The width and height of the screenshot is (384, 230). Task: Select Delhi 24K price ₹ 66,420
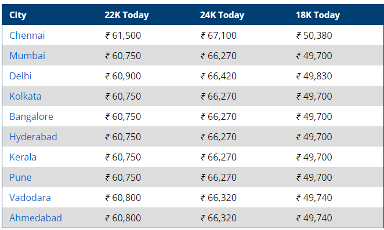click(x=219, y=76)
